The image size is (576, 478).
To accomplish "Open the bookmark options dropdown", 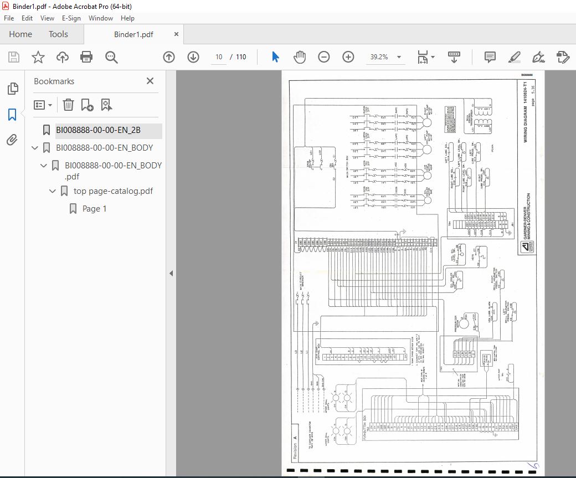I will (43, 105).
